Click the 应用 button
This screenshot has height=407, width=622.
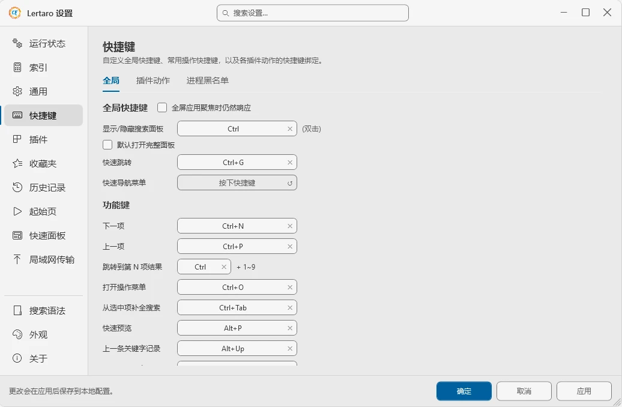click(584, 391)
